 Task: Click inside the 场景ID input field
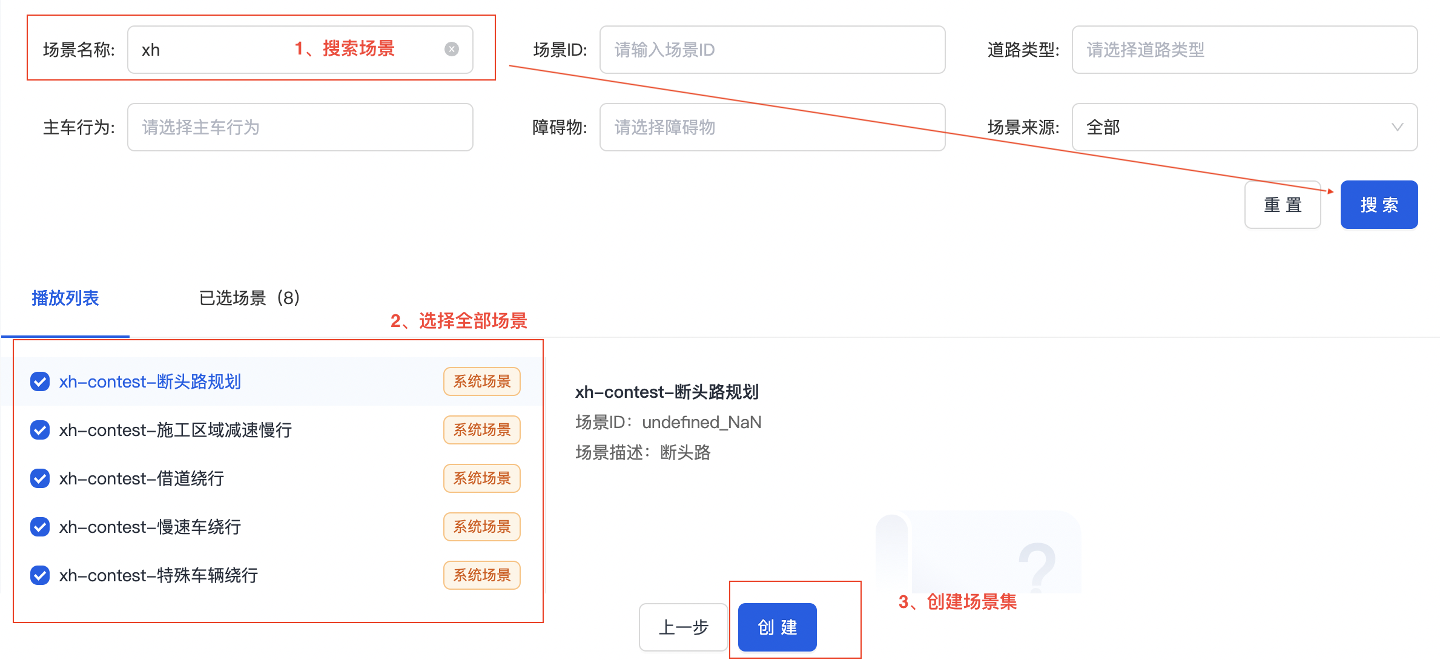pyautogui.click(x=771, y=50)
